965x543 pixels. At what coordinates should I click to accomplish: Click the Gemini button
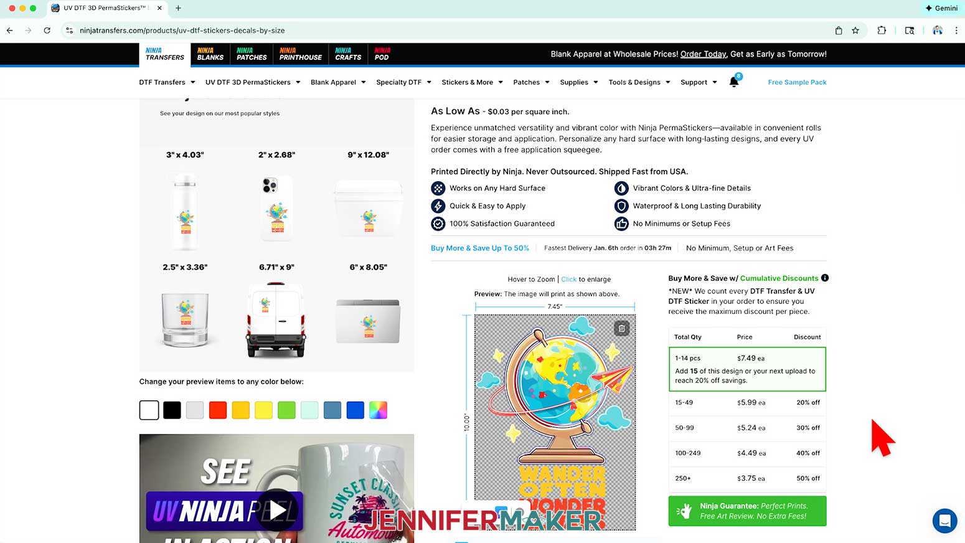(x=941, y=8)
